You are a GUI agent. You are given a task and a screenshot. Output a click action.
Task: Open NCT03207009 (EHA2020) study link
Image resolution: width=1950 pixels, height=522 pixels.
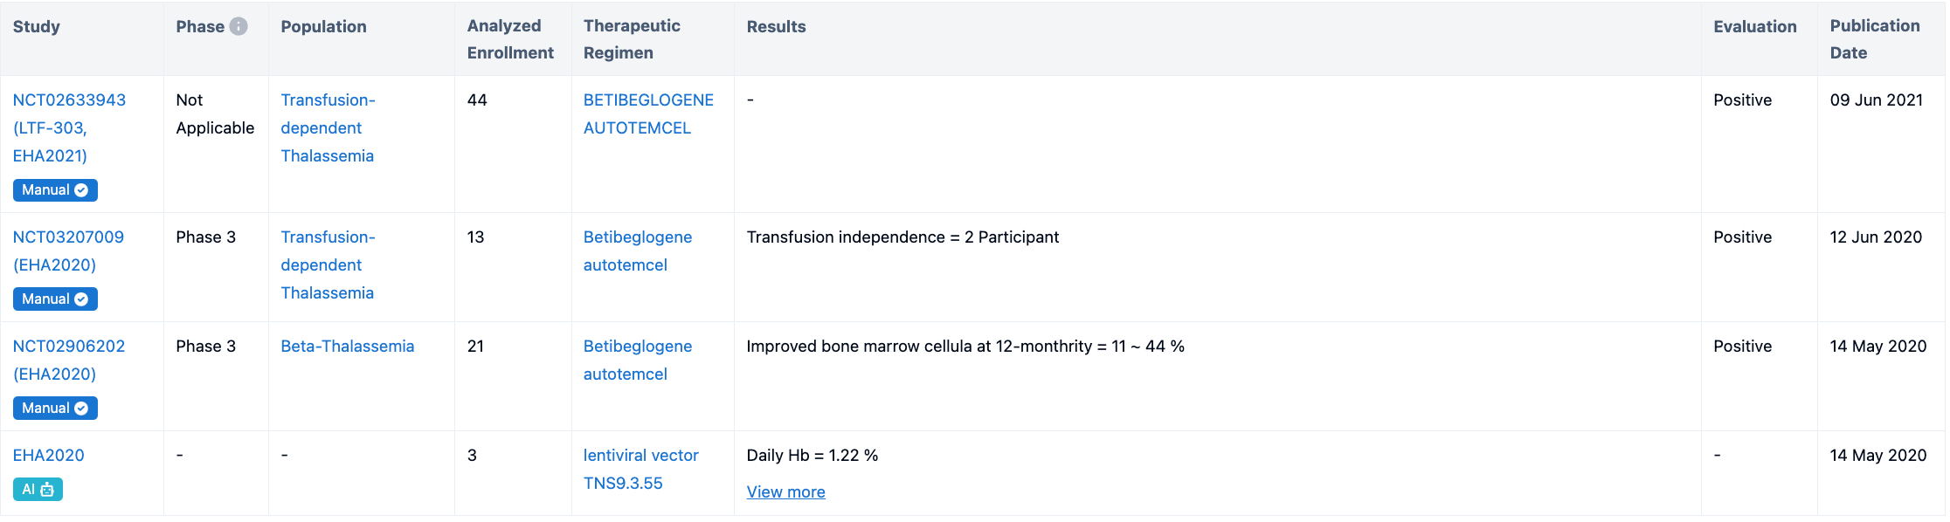[68, 251]
